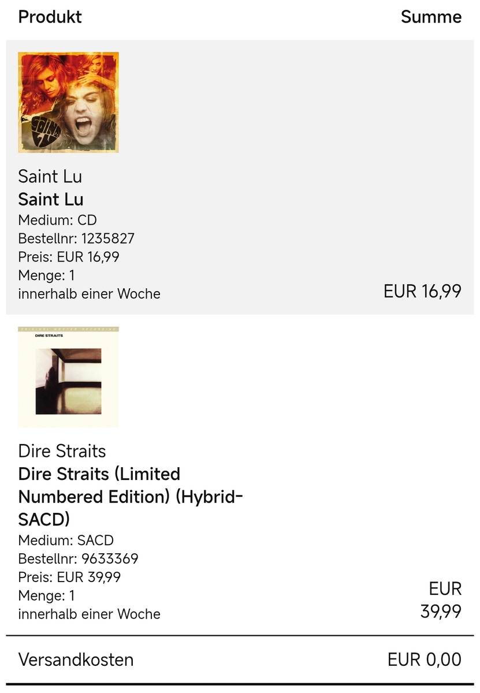
Task: Click Menge: 1 under Saint Lu
Action: click(46, 275)
